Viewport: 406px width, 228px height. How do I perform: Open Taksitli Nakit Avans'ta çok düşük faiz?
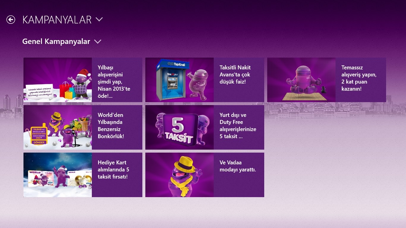pos(239,80)
